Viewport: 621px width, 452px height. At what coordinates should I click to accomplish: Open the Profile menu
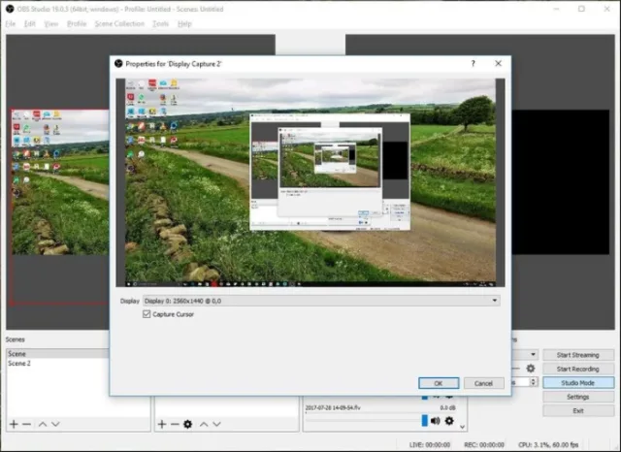point(77,23)
